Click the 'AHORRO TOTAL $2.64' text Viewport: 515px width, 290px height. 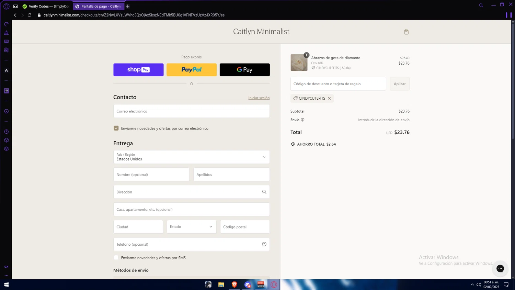pyautogui.click(x=316, y=144)
